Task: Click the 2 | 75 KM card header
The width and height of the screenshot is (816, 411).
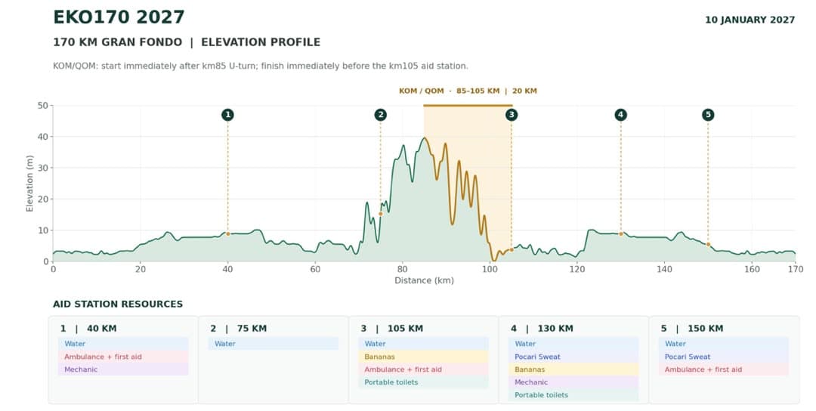Action: click(x=238, y=329)
